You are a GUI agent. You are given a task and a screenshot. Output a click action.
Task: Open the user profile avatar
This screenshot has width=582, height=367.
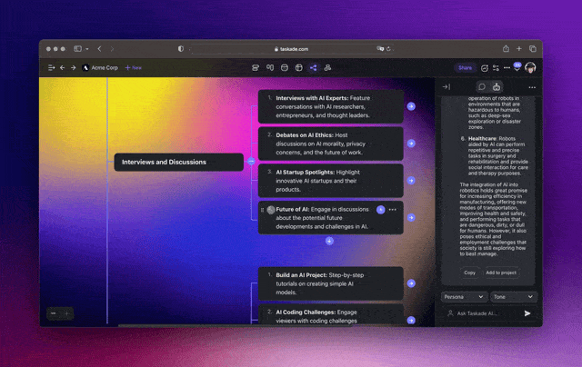click(x=530, y=68)
